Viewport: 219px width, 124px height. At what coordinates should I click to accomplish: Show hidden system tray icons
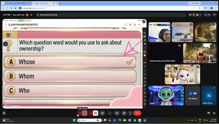[188, 120]
